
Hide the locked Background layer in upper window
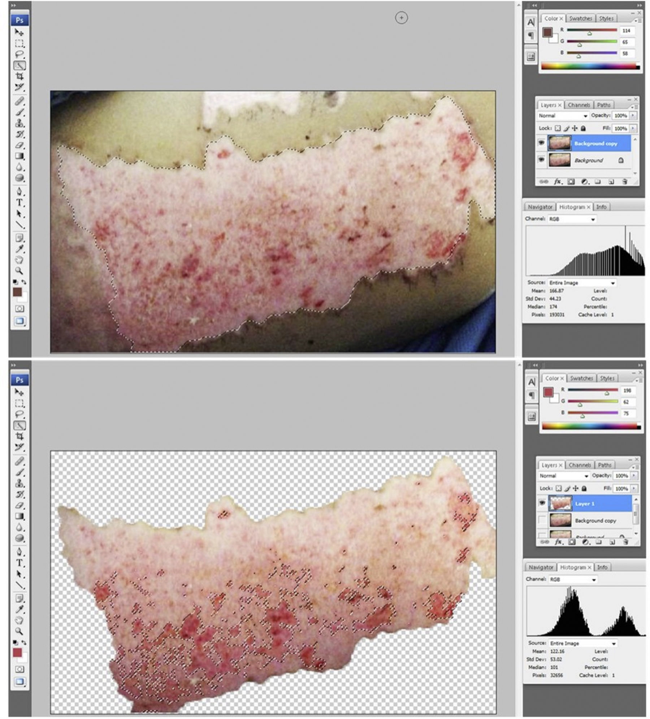[541, 159]
